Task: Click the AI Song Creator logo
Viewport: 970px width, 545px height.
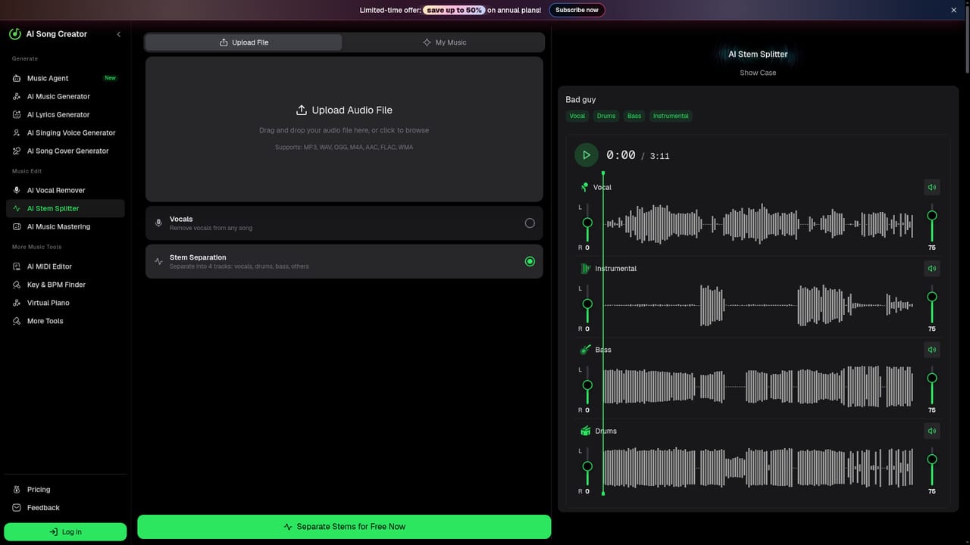Action: 48,34
